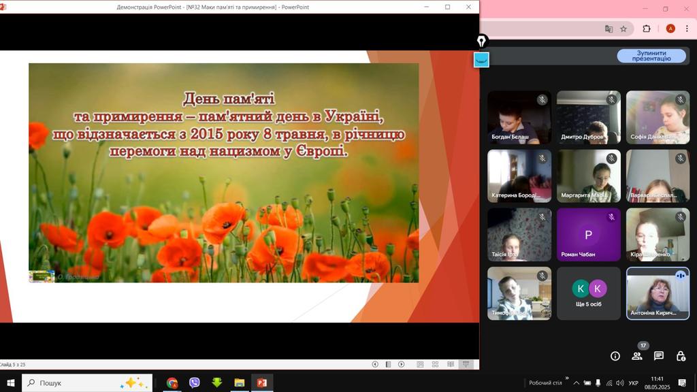Switch to Normal view in PowerPoint status bar
The height and width of the screenshot is (392, 697).
(x=420, y=365)
